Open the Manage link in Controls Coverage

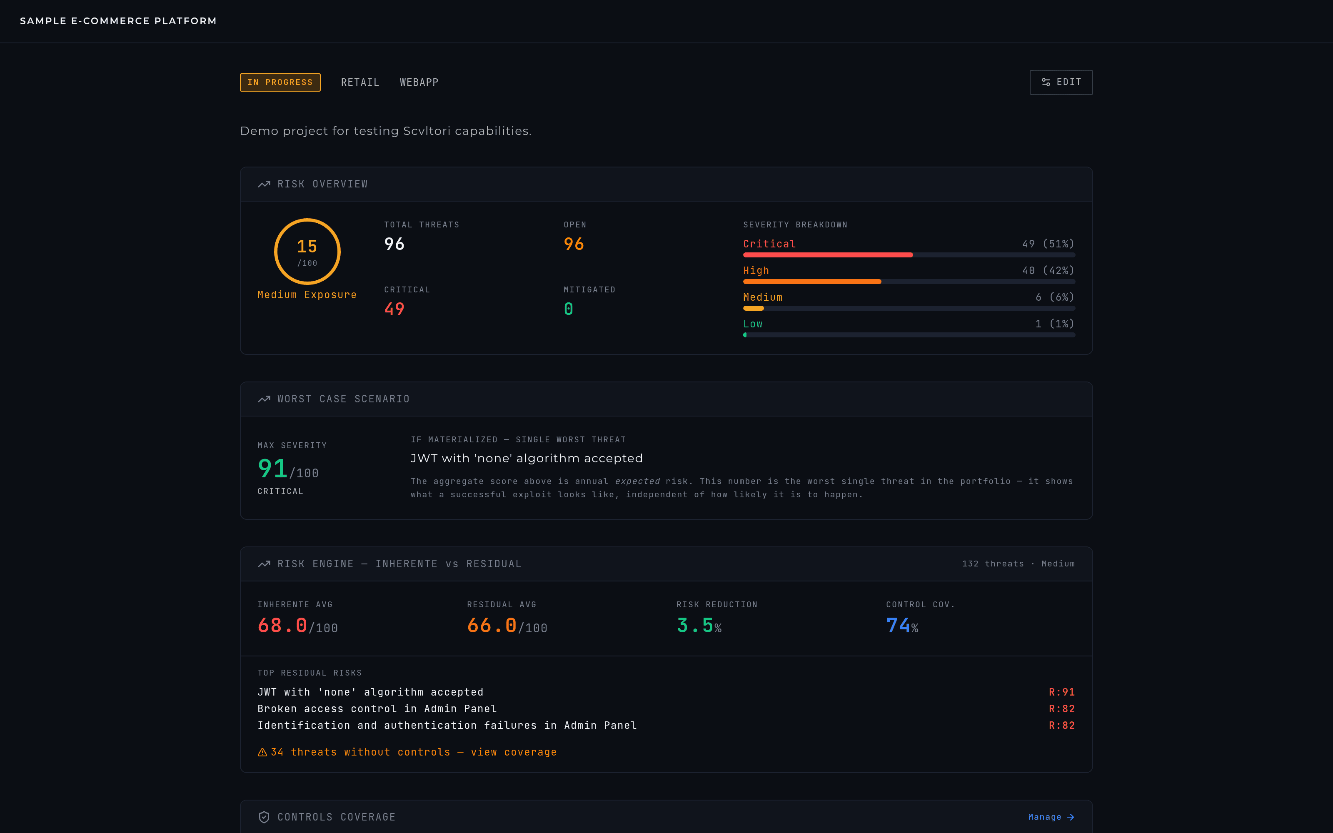(x=1051, y=817)
